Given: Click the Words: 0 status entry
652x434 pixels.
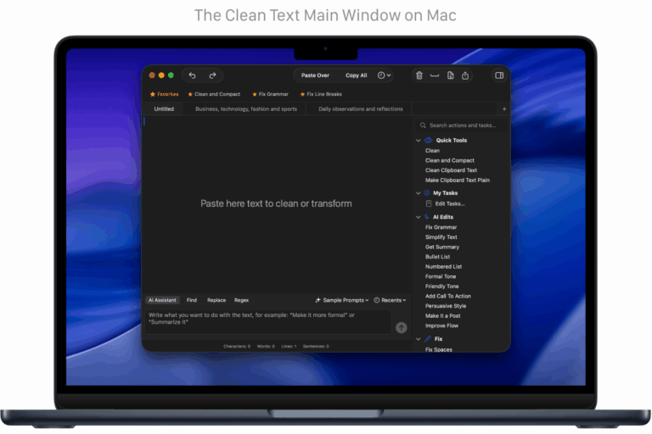Looking at the screenshot, I should click(x=266, y=347).
